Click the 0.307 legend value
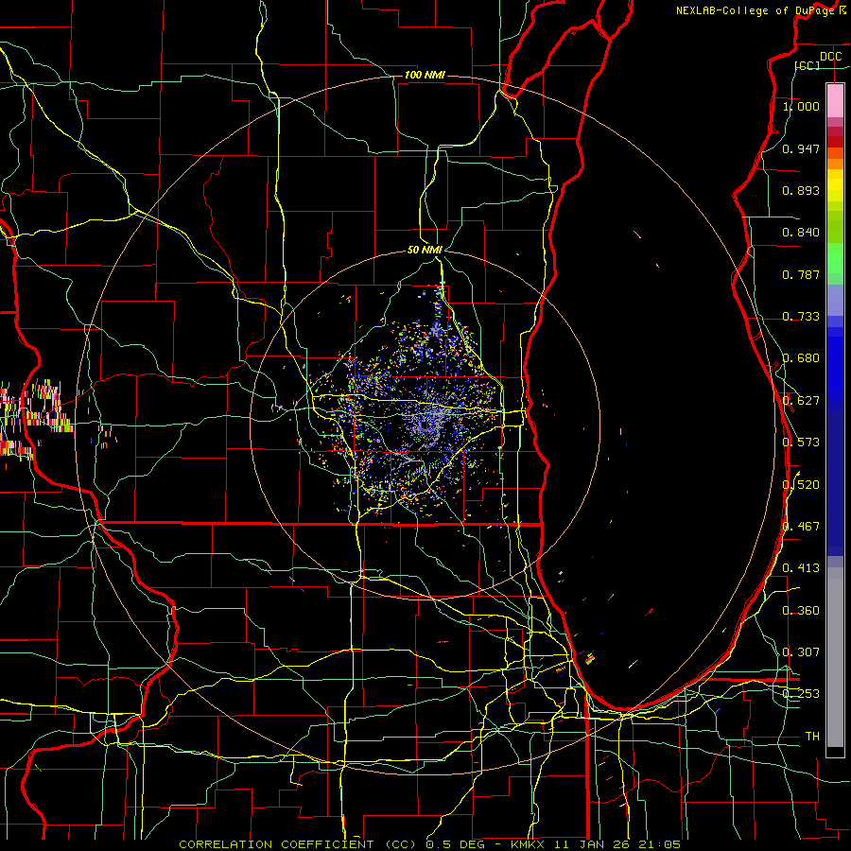This screenshot has width=851, height=851. point(801,652)
